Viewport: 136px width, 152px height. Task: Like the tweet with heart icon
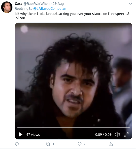tap(79, 144)
